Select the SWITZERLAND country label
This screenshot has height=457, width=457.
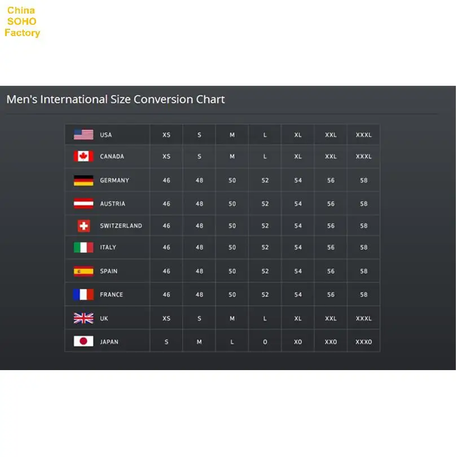(121, 226)
